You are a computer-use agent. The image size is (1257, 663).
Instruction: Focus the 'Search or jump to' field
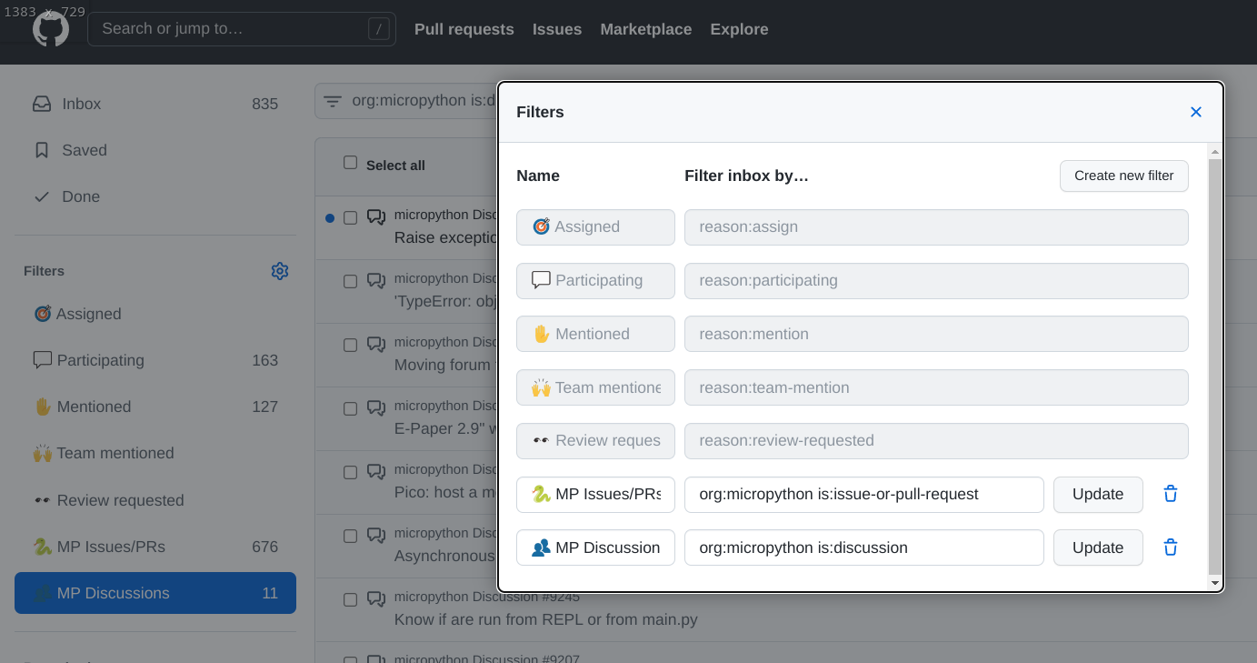[x=242, y=29]
